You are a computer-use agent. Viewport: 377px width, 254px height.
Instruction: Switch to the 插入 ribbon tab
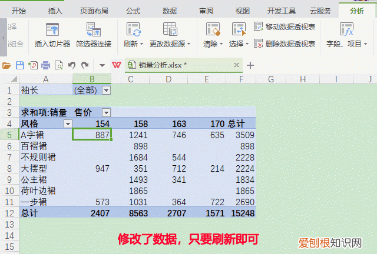click(55, 11)
